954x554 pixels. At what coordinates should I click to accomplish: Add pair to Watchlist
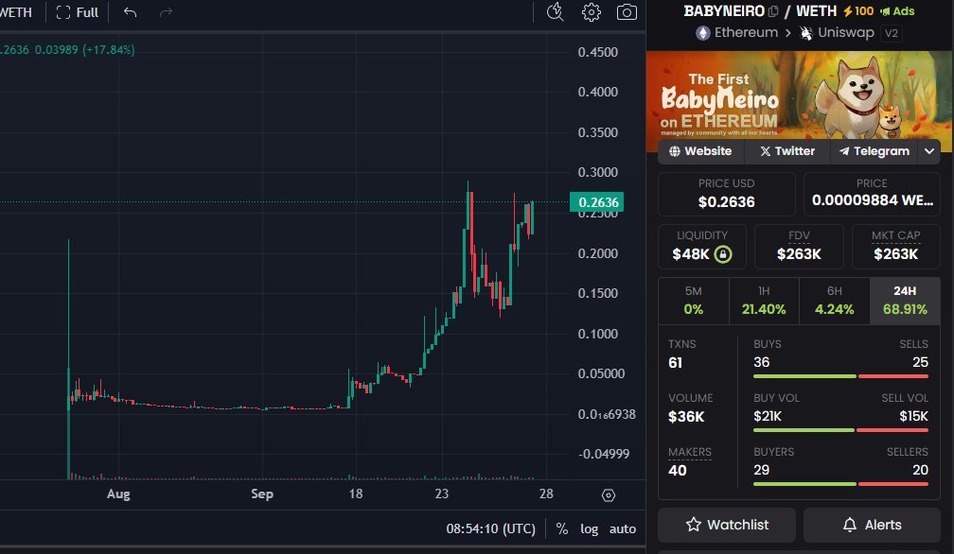coord(727,525)
